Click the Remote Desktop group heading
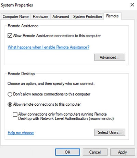This screenshot has width=137, height=158. (x=21, y=74)
